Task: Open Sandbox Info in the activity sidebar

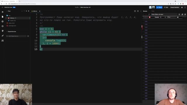Action: pos(3,12)
